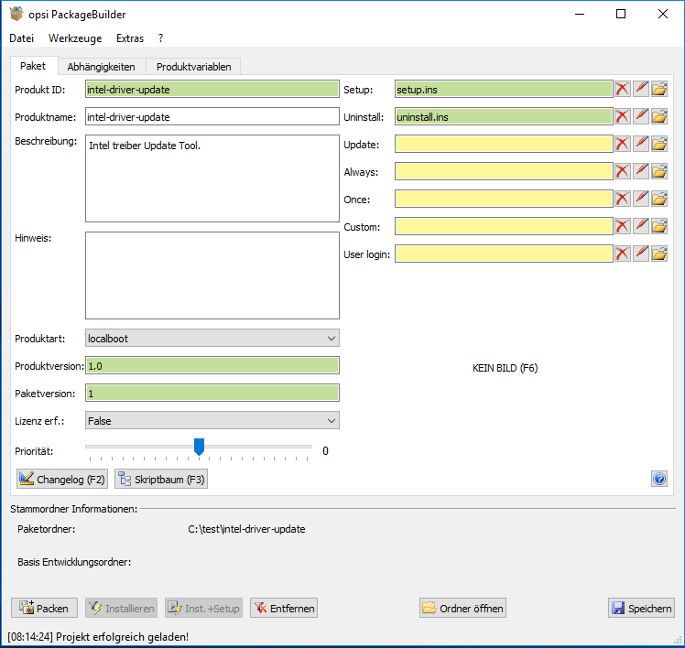Save project with Speichern button
This screenshot has width=685, height=648.
tap(641, 608)
